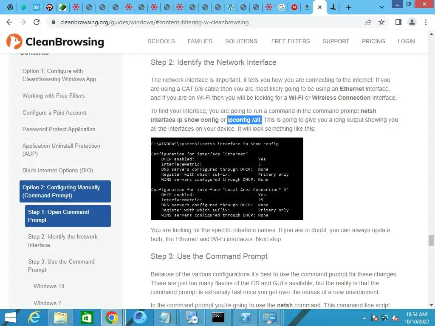Viewport: 435px width, 326px height.
Task: Click the page scrollbar thumb
Action: click(x=431, y=240)
